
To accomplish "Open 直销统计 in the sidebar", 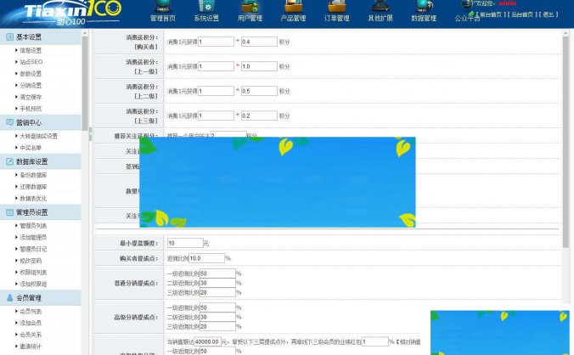I will 31,347.
